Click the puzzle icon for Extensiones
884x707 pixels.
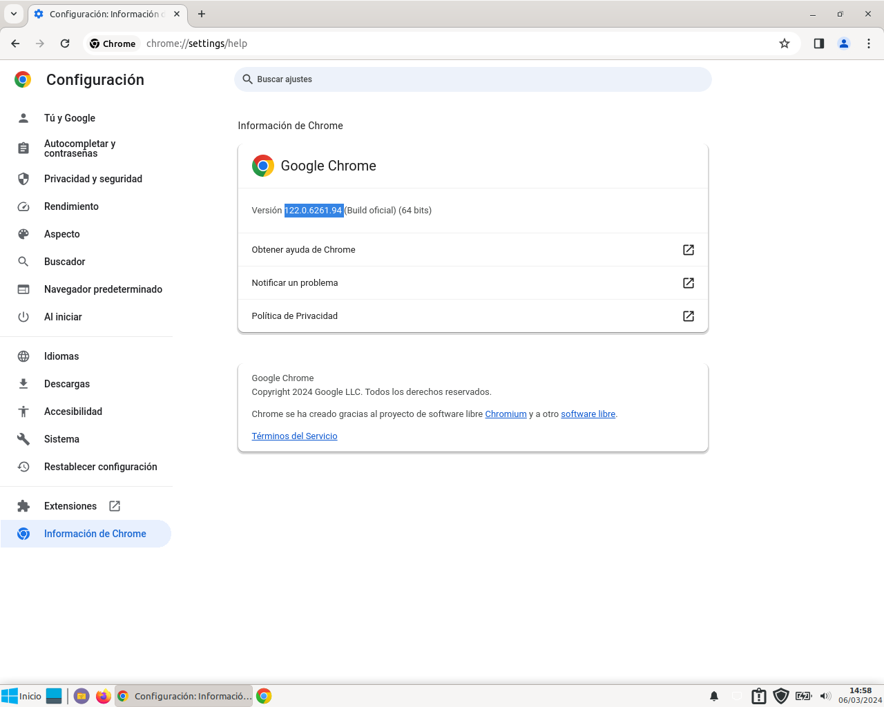pos(23,506)
